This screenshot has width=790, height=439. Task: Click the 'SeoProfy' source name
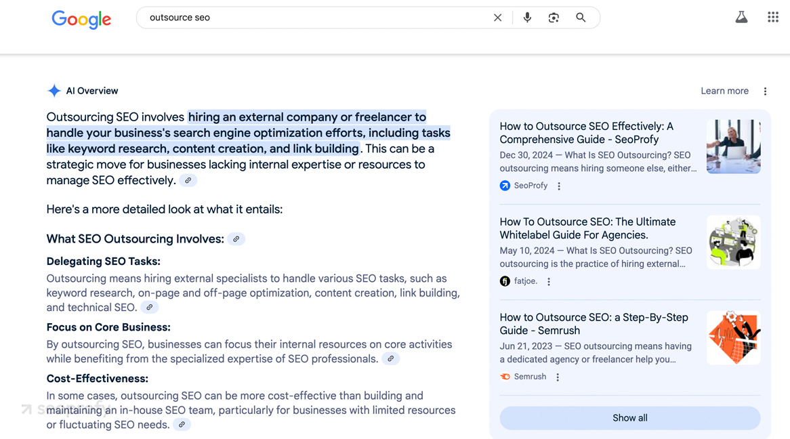click(x=531, y=186)
